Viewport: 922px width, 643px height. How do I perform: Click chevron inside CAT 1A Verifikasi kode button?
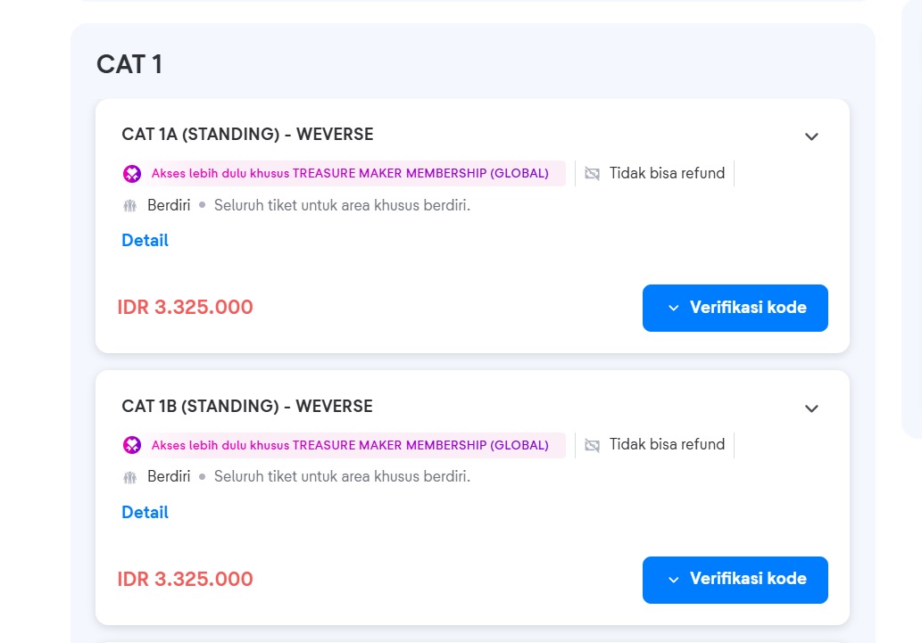tap(674, 308)
